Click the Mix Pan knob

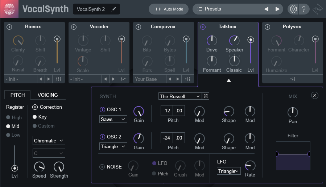(x=293, y=112)
